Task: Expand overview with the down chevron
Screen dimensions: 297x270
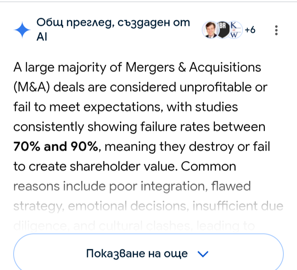Action: pos(203,253)
